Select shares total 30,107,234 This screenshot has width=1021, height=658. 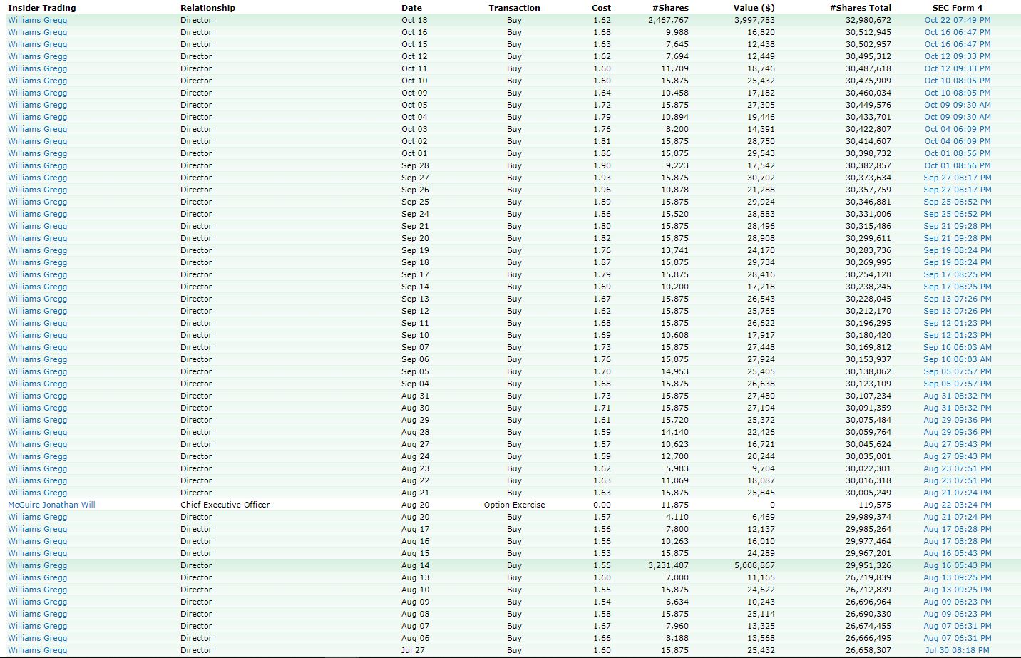[868, 396]
